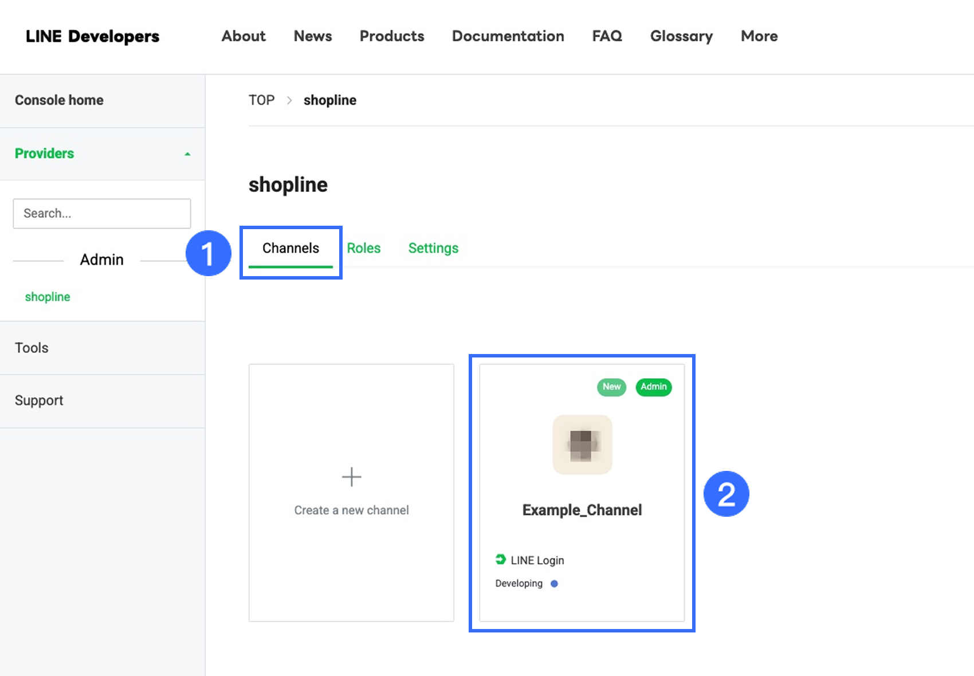Collapse the Providers section arrow

click(x=187, y=154)
